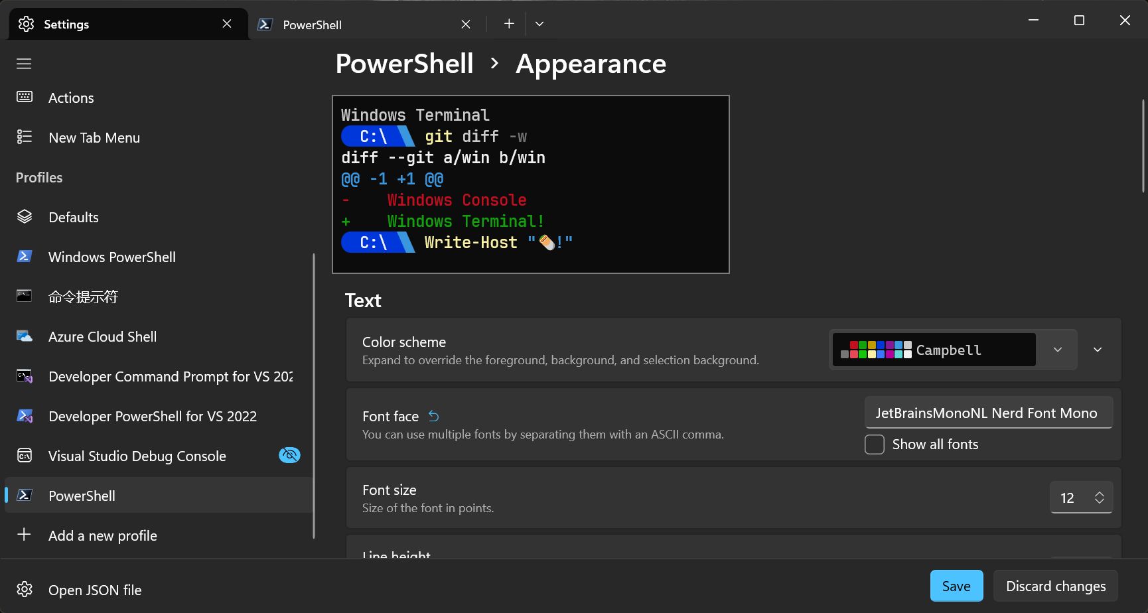Screen dimensions: 1148x613
Task: Click hidden-eye badge on Visual Studio Debug Console
Action: 289,455
